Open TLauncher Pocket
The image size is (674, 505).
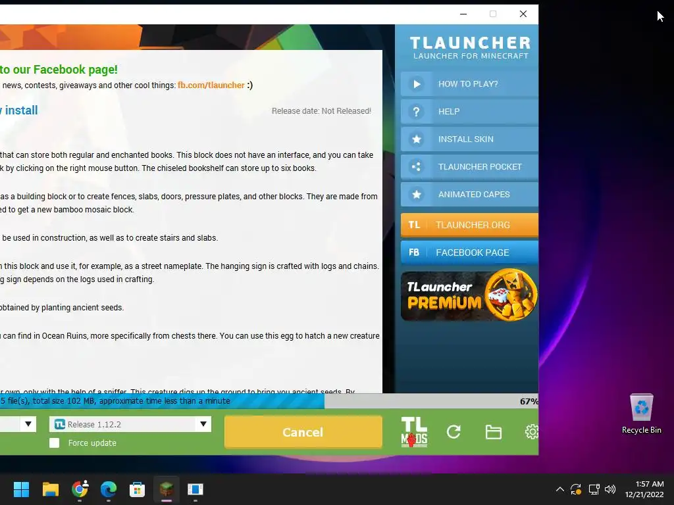[469, 166]
